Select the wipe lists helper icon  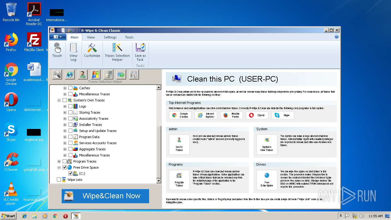[134, 74]
